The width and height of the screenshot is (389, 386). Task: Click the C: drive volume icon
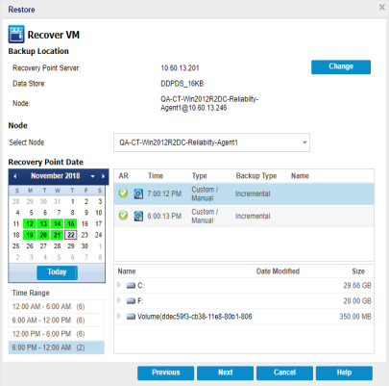point(131,285)
